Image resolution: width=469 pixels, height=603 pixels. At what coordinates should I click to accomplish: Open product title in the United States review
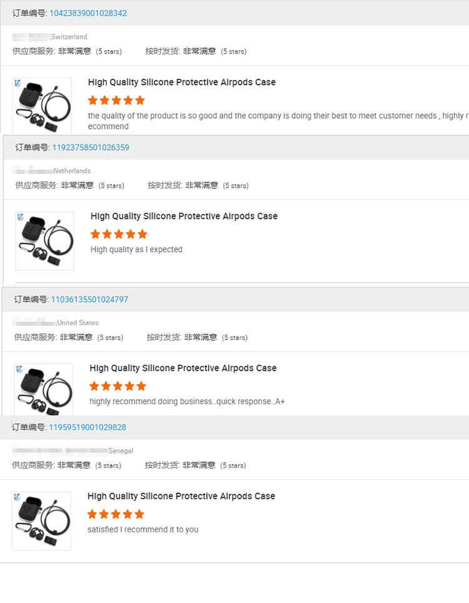183,368
